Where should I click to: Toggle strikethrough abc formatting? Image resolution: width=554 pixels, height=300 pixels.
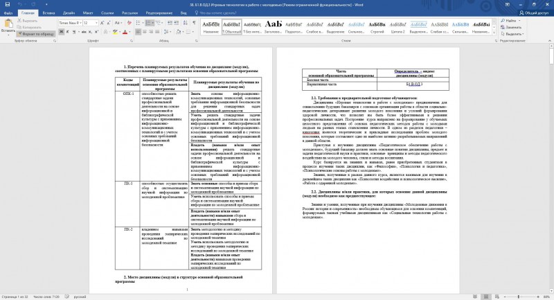[x=84, y=32]
